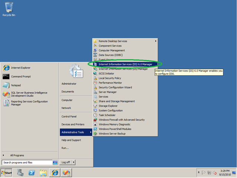Click the Server Manager icon in Administrative Tools

click(x=95, y=92)
